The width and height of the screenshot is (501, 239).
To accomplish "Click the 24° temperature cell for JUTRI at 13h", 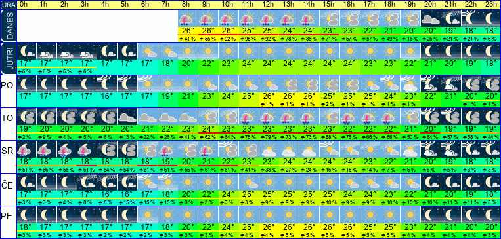I will (x=289, y=63).
